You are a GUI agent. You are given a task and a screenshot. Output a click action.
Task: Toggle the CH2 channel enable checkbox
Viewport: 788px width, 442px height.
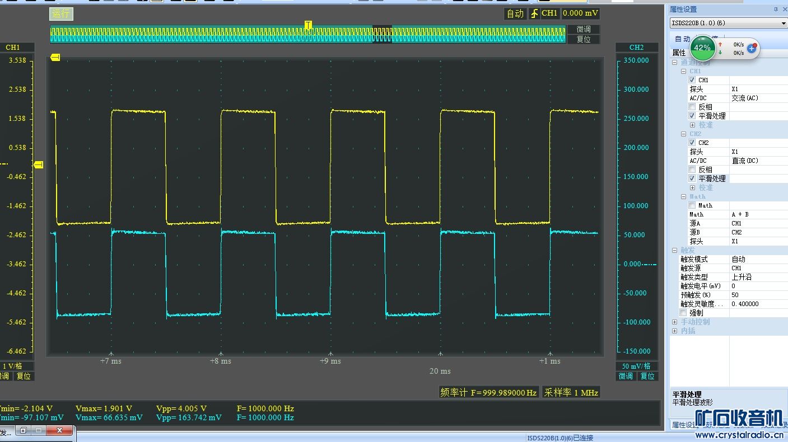(692, 143)
